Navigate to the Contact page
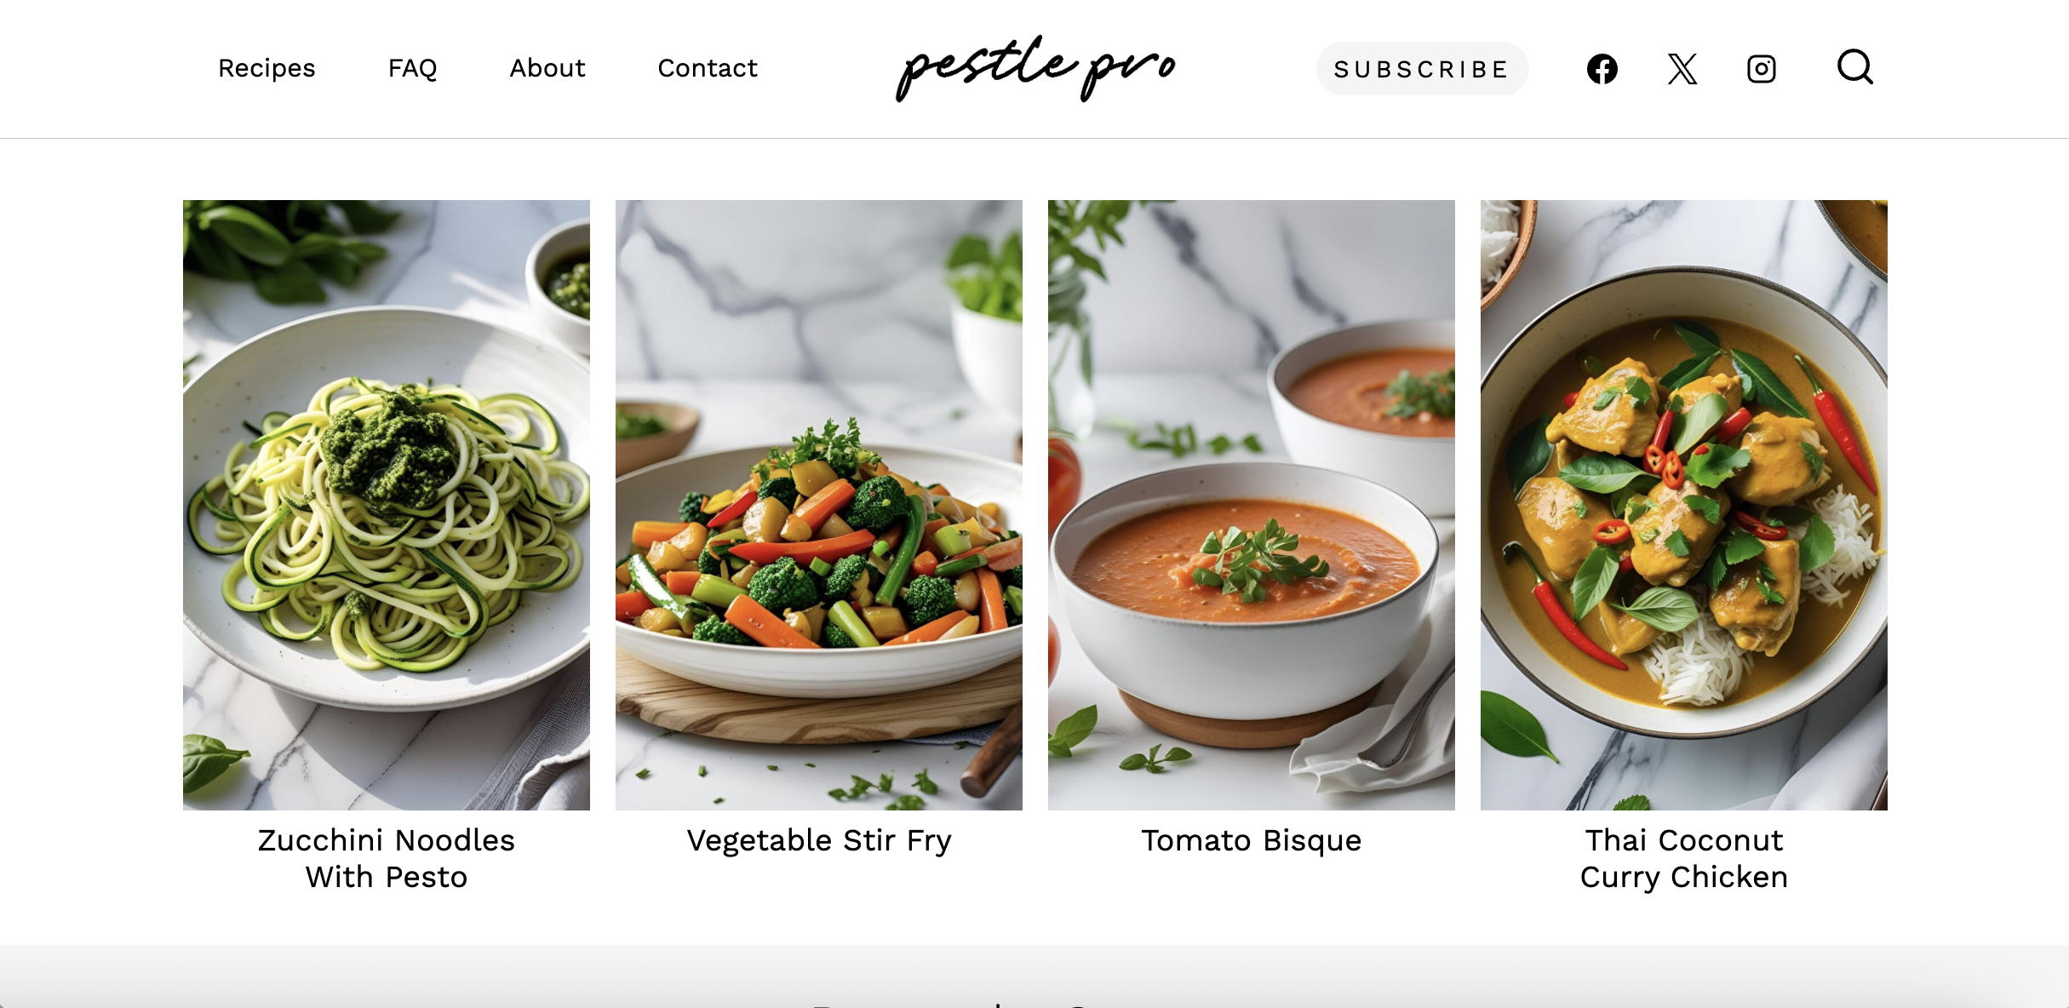The height and width of the screenshot is (1008, 2069). click(707, 68)
